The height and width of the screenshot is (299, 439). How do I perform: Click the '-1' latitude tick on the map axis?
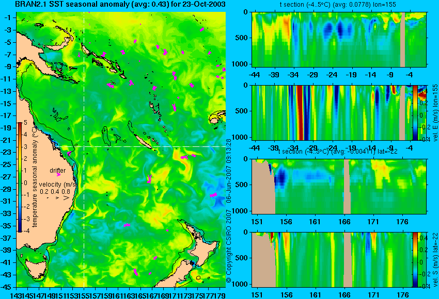(8, 18)
